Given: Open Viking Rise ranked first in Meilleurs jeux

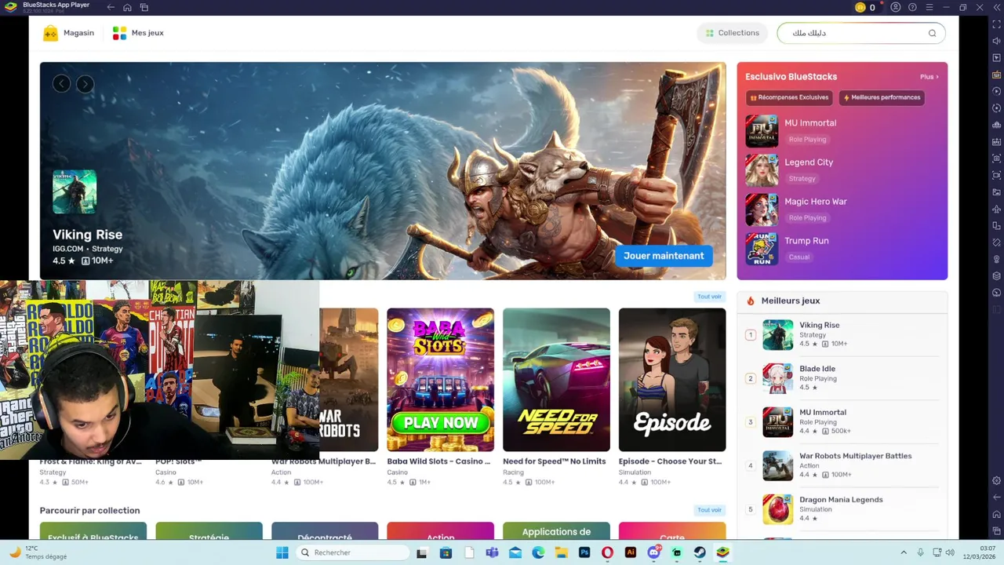Looking at the screenshot, I should (843, 334).
